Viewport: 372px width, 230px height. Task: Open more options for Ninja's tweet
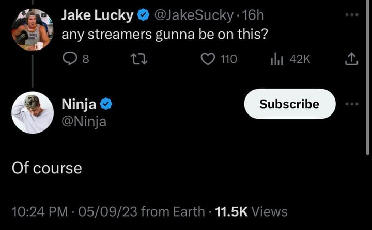[351, 104]
